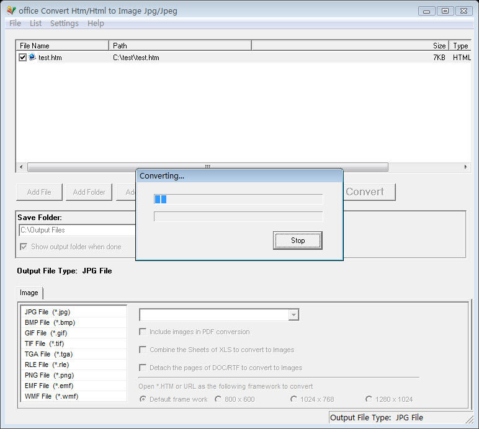Image resolution: width=479 pixels, height=429 pixels.
Task: Click the C:\test\test.htm path cell
Action: pyautogui.click(x=136, y=58)
